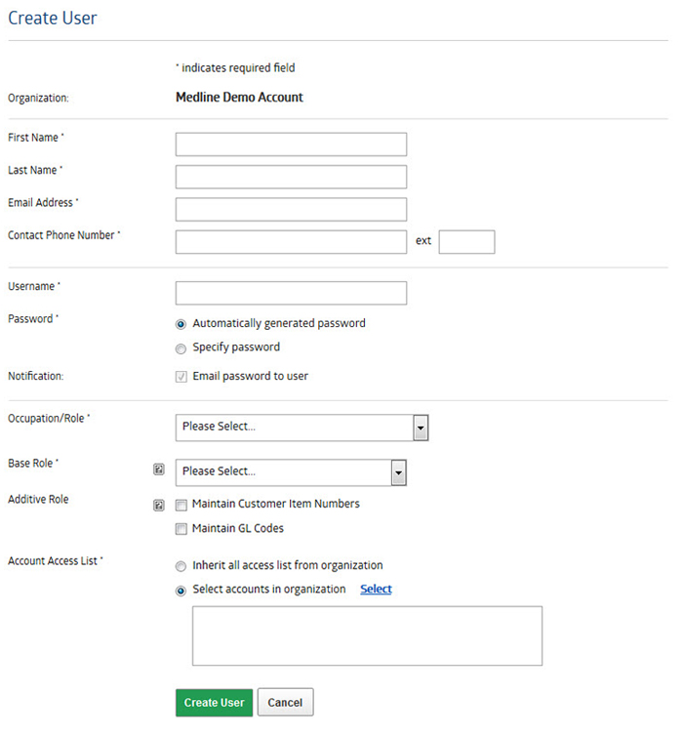Click the help icon beside Base Role

[159, 470]
